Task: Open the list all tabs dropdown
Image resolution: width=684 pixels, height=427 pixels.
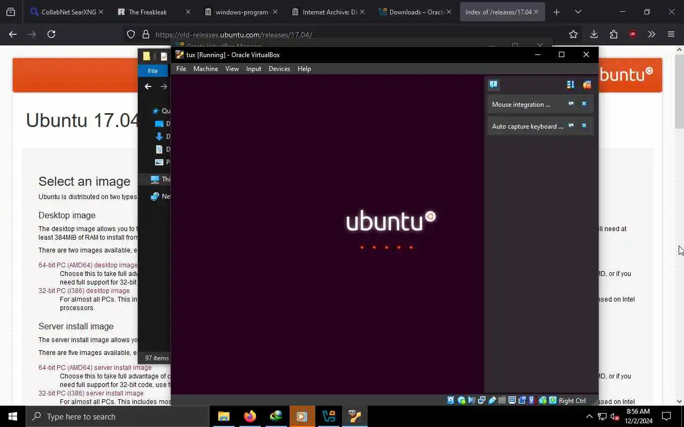Action: 578,12
